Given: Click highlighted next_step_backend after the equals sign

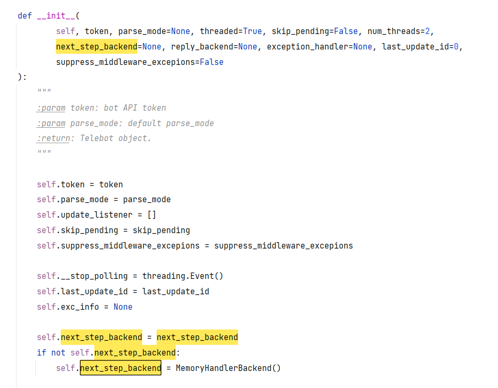Looking at the screenshot, I should tap(197, 337).
